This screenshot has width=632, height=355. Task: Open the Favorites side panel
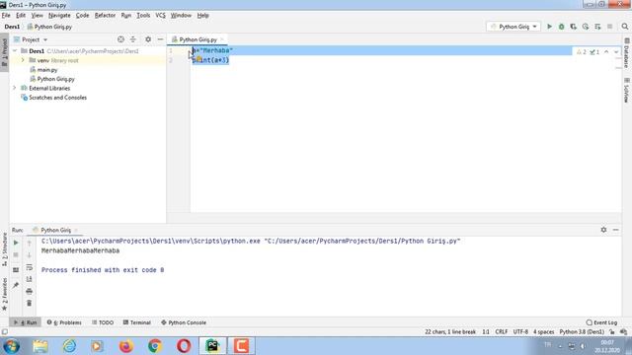pos(4,293)
